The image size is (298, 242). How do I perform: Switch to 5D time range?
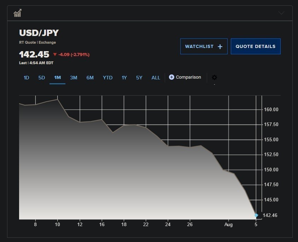42,78
